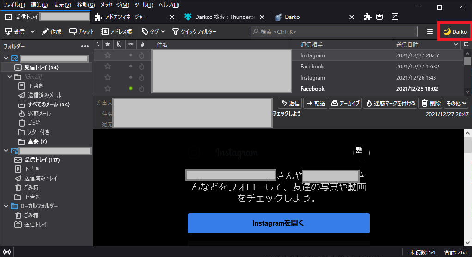
Task: Select すべてのメール (54) folder
Action: (49, 104)
